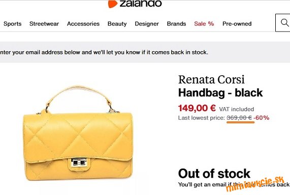Click the yellow quilted handbag image
Screen dimensions: 290x195
(78, 133)
